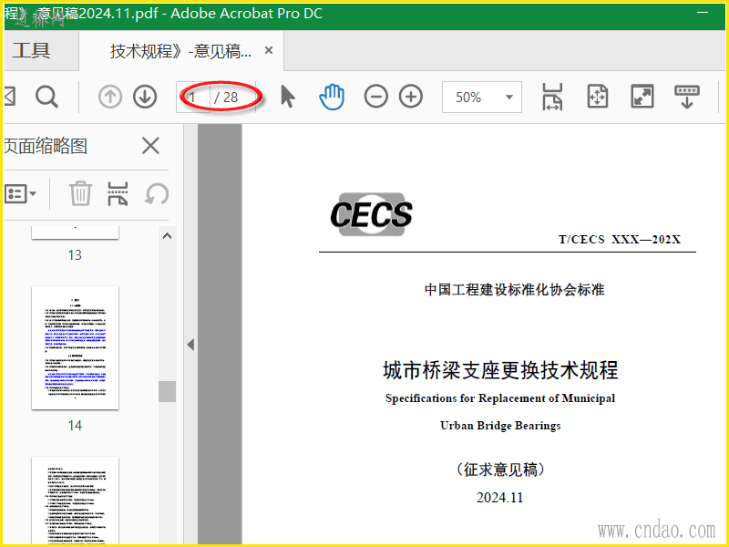The width and height of the screenshot is (729, 547).
Task: Click the Fit One Full Page icon
Action: pos(598,97)
